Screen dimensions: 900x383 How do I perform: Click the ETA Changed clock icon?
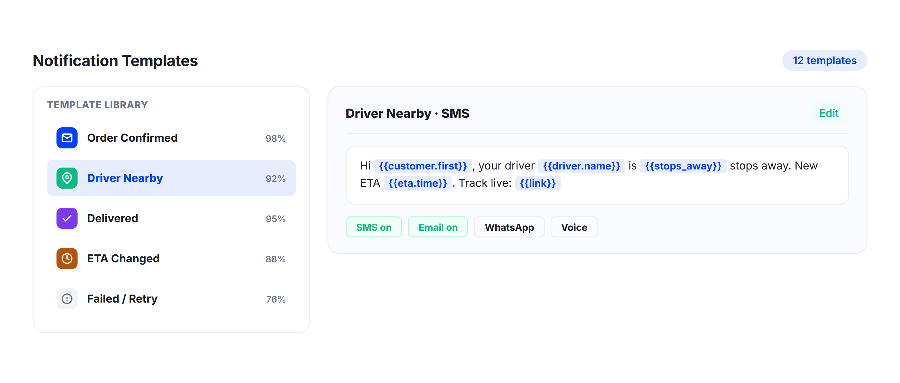point(67,258)
